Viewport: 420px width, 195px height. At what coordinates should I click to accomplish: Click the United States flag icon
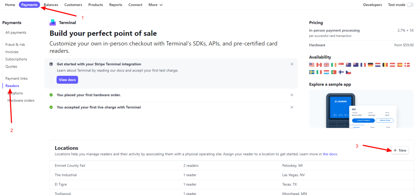pos(312,65)
